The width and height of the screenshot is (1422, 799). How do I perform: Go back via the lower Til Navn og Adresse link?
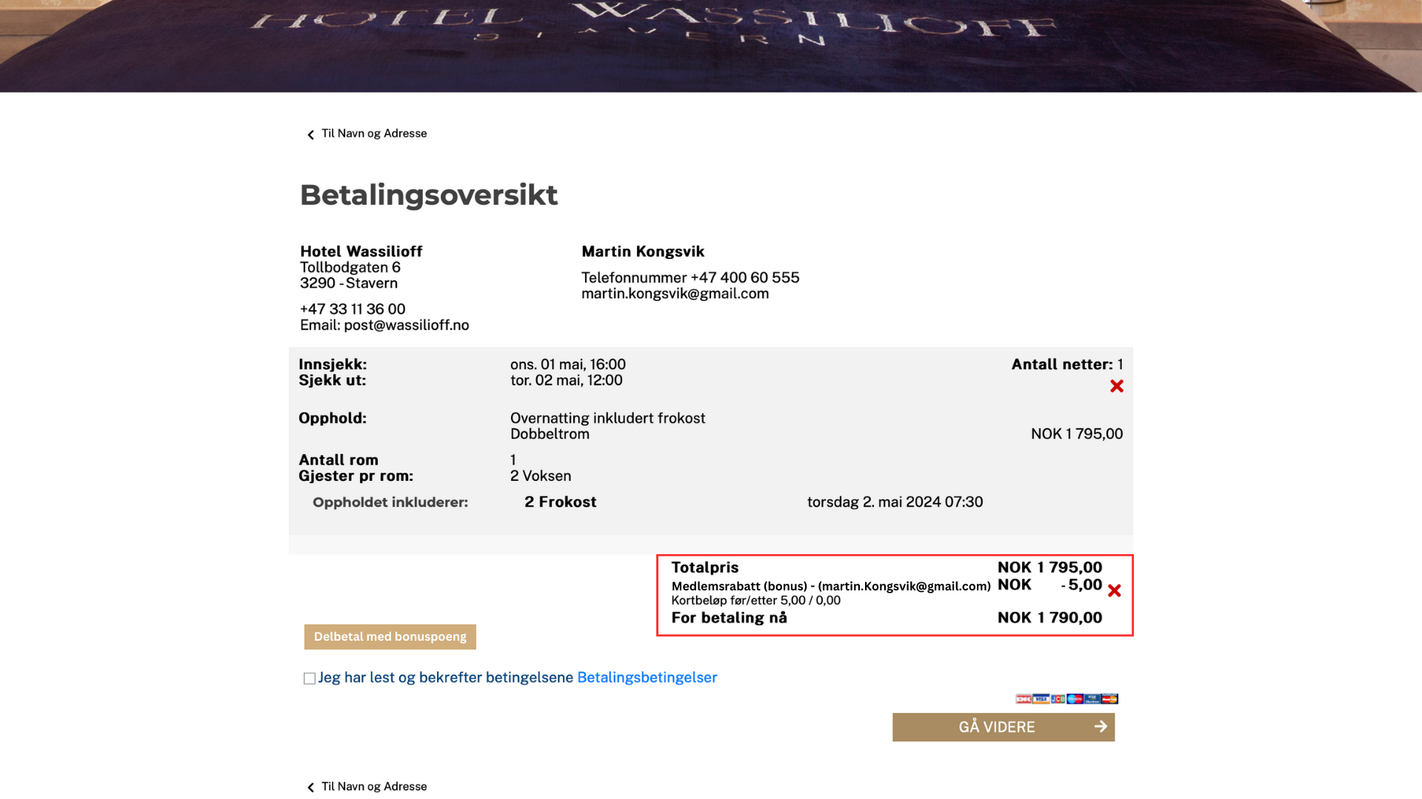point(367,786)
